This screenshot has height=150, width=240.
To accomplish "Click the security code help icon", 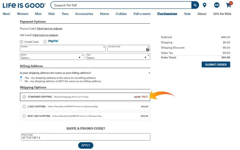I will [x=148, y=49].
